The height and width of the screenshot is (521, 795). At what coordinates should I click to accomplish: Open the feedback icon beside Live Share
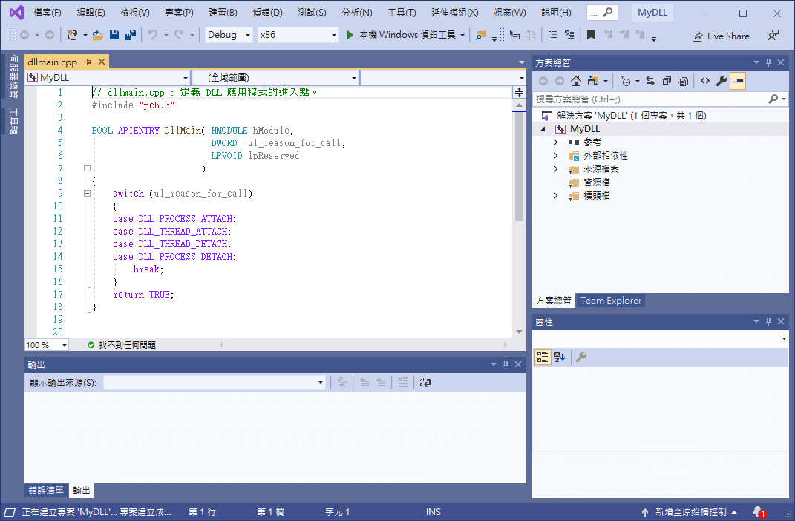[x=773, y=36]
